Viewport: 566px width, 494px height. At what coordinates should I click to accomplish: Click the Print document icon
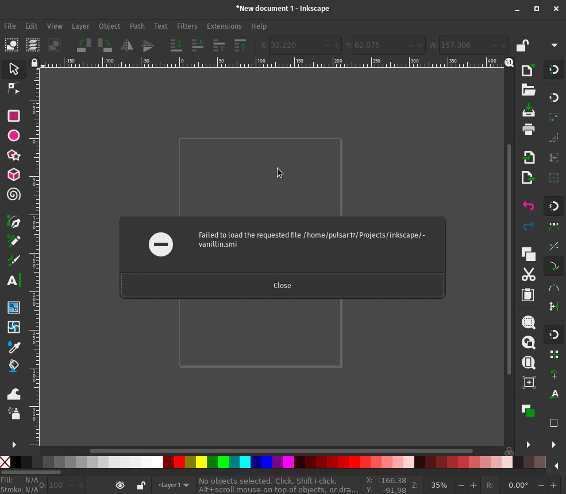[528, 129]
